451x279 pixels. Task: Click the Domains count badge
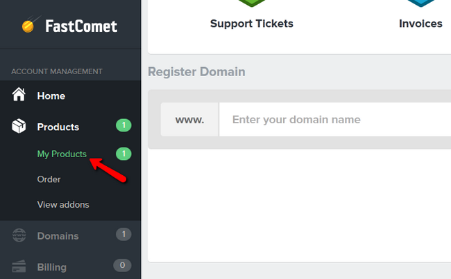pos(124,234)
